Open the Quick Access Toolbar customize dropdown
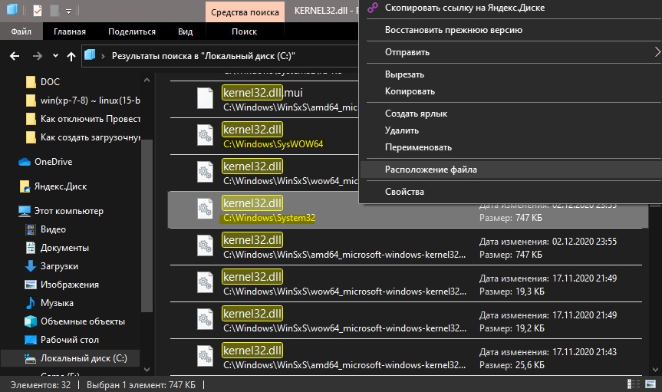The width and height of the screenshot is (662, 392). pos(69,12)
